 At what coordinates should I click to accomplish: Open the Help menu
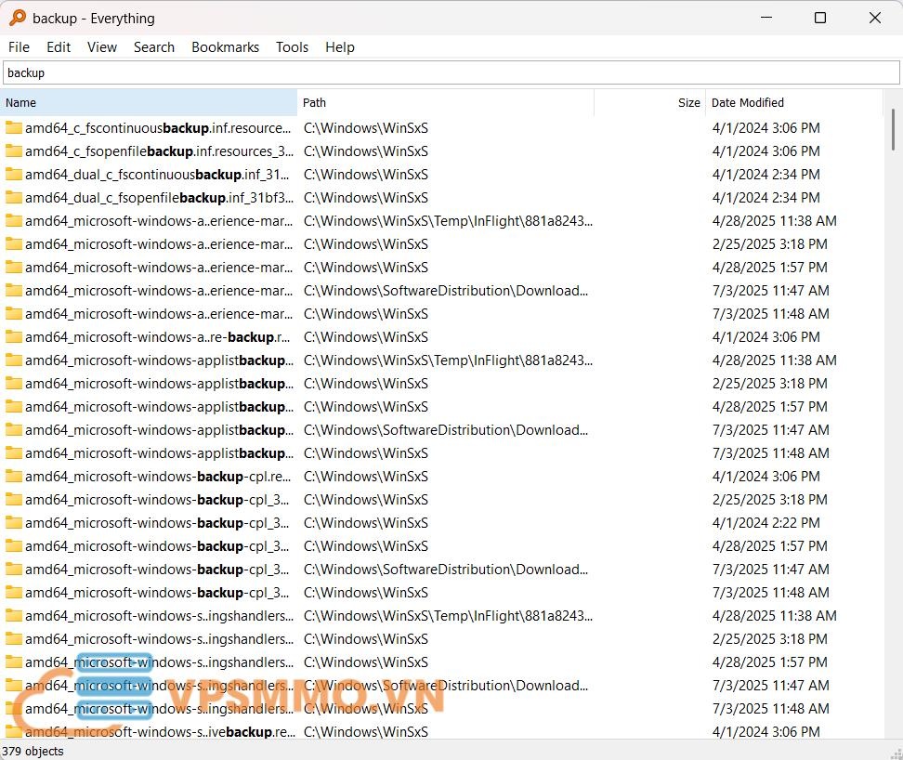(339, 46)
